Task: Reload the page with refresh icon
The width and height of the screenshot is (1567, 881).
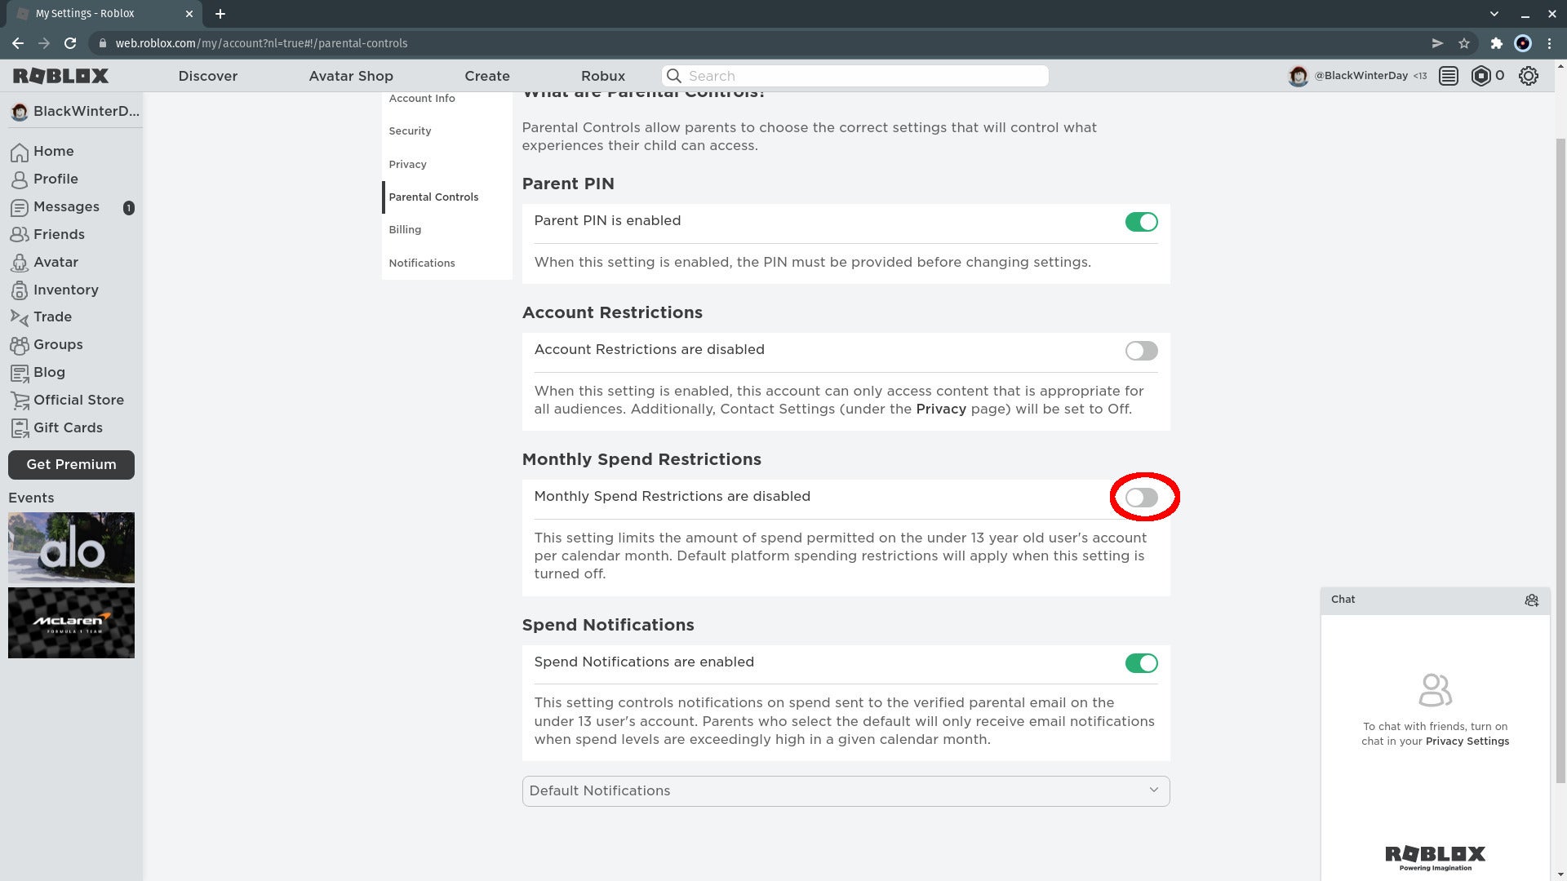Action: (x=70, y=43)
